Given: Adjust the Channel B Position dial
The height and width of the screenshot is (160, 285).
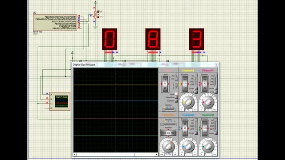Looking at the screenshot, I should pos(185,128).
